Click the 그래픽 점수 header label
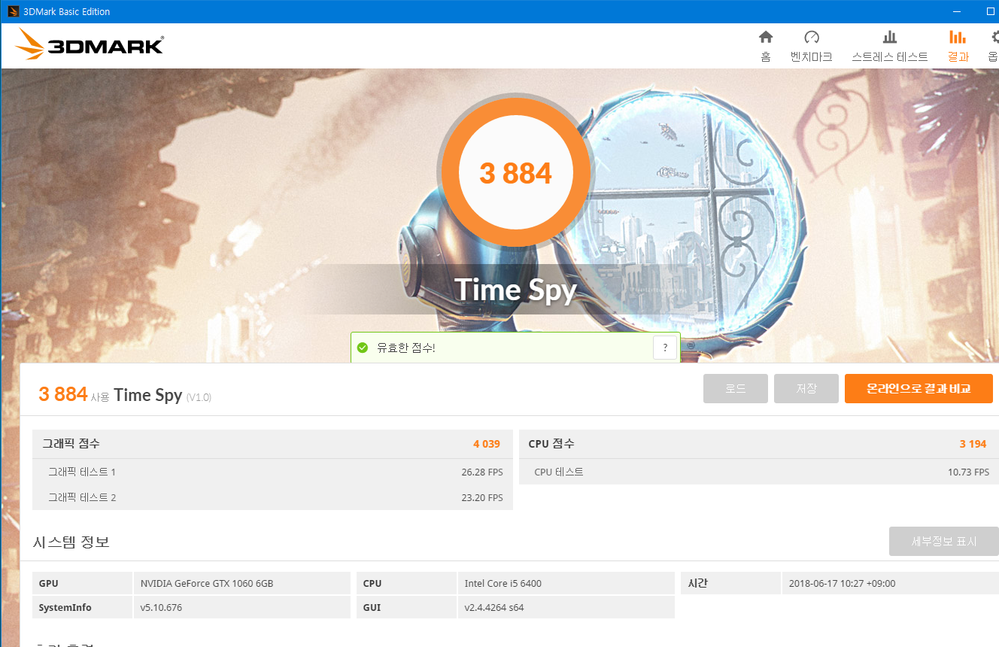The width and height of the screenshot is (999, 647). coord(71,444)
